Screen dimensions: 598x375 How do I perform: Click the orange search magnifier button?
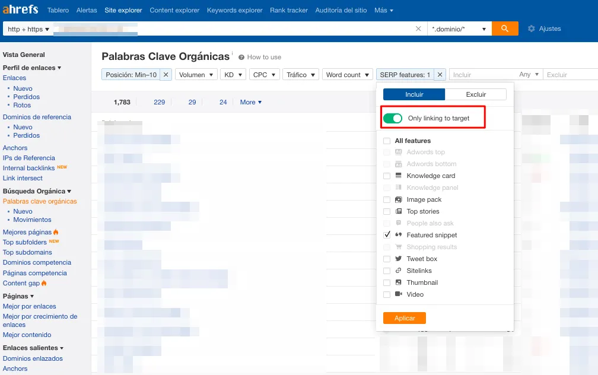(x=504, y=28)
